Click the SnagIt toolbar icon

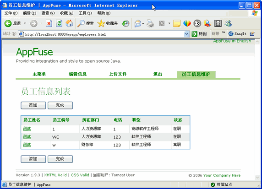(x=231, y=34)
